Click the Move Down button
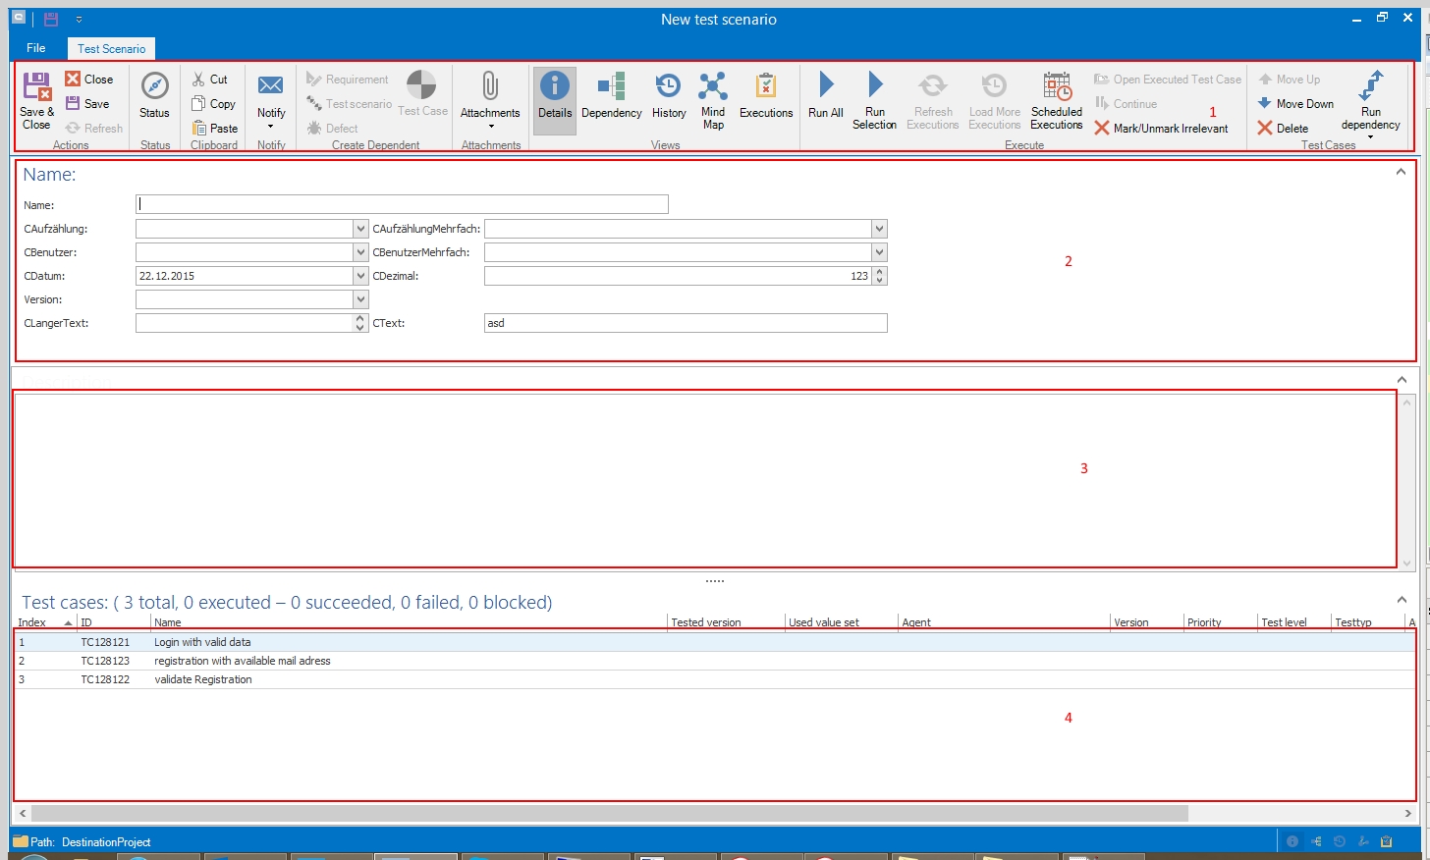This screenshot has height=860, width=1430. pyautogui.click(x=1295, y=104)
